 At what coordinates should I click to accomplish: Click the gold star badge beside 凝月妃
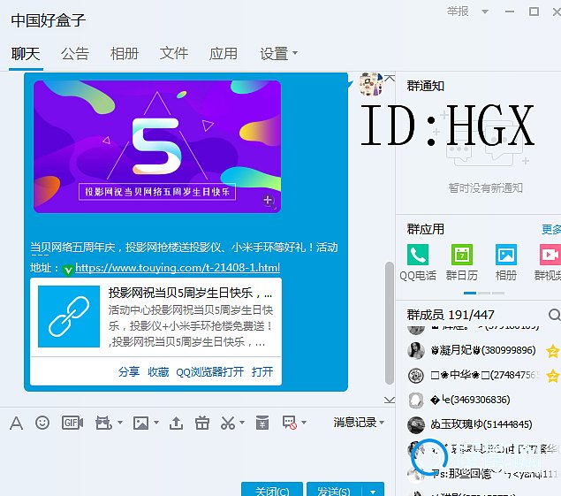[553, 351]
